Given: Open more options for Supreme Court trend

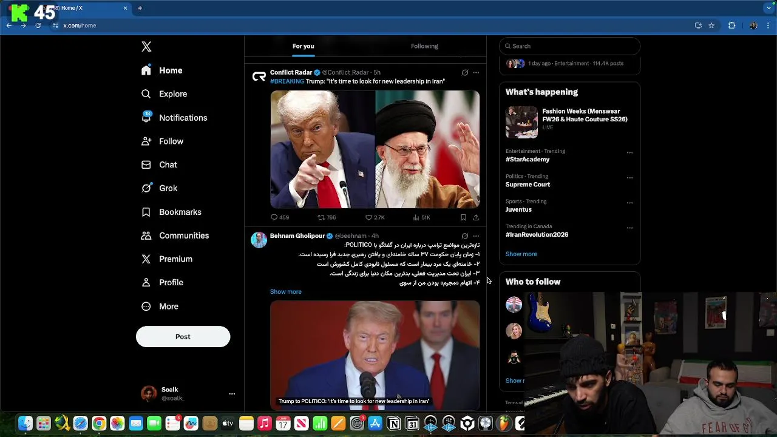Looking at the screenshot, I should (x=629, y=178).
